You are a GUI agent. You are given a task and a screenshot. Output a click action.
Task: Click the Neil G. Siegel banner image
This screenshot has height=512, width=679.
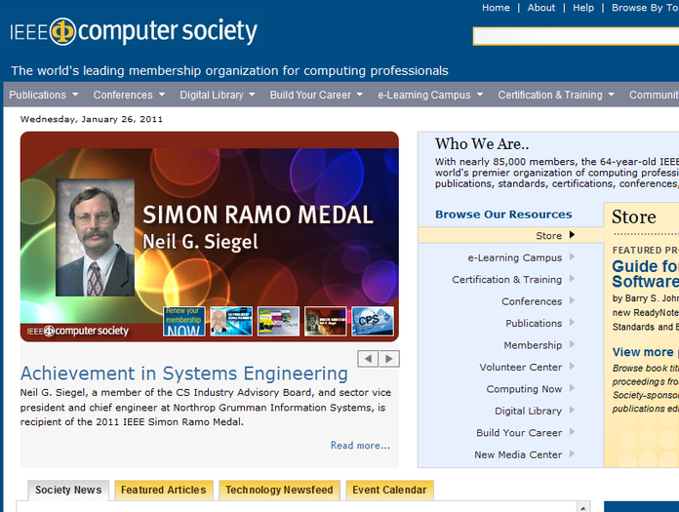click(x=210, y=237)
